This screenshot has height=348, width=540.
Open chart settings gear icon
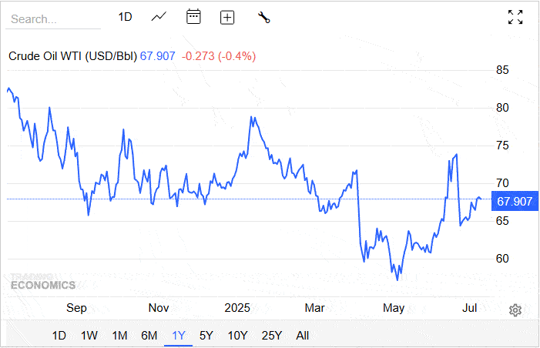[x=515, y=310]
